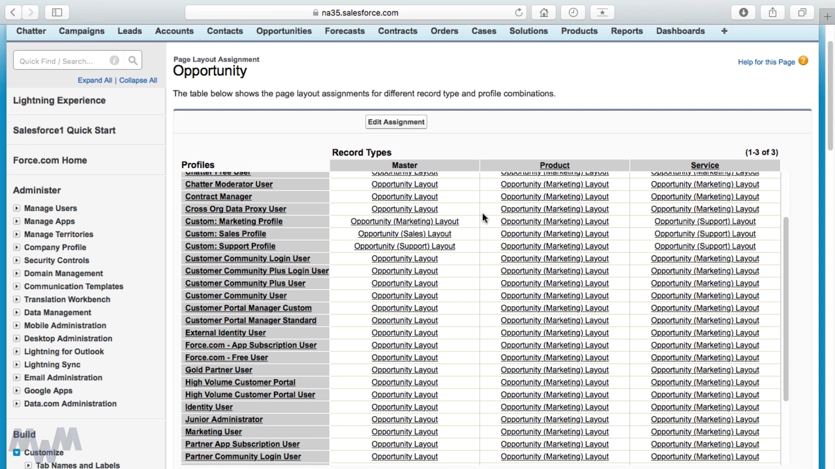Click the Quick Find magnifier search icon

pyautogui.click(x=133, y=61)
